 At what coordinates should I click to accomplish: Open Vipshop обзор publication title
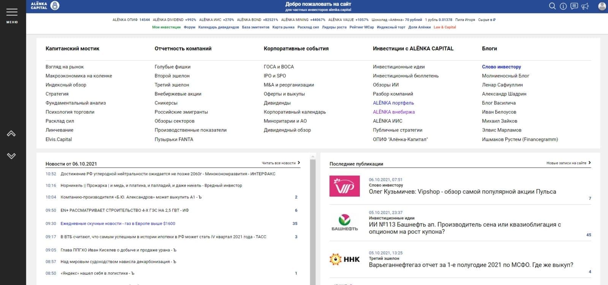click(x=462, y=192)
